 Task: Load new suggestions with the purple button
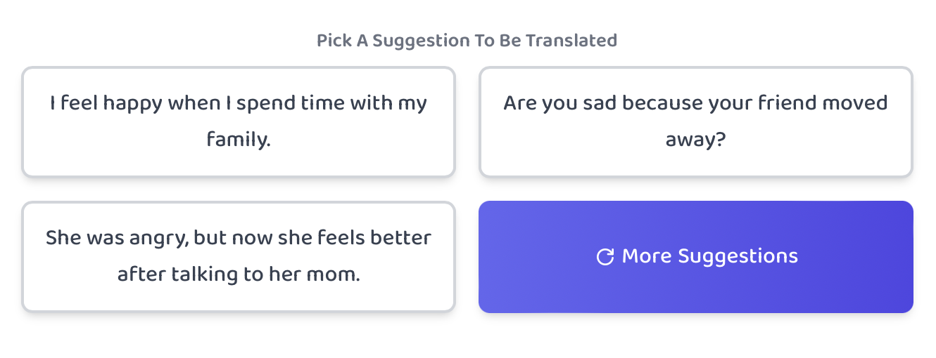coord(695,257)
